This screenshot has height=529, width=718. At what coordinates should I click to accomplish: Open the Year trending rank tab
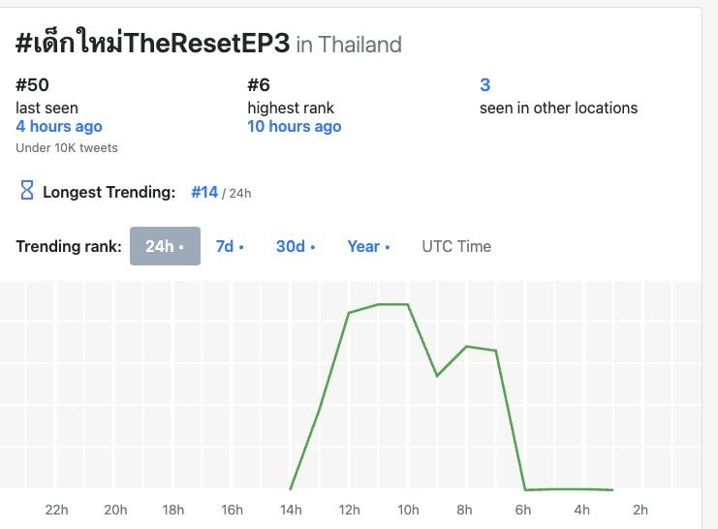tap(368, 246)
